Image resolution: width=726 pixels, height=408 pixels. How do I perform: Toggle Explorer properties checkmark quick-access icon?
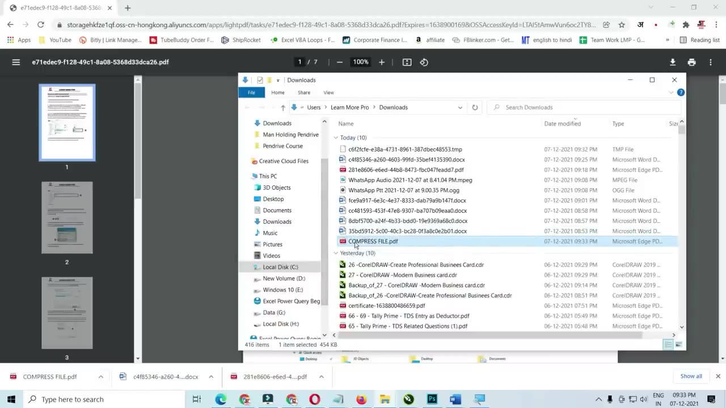pyautogui.click(x=260, y=80)
